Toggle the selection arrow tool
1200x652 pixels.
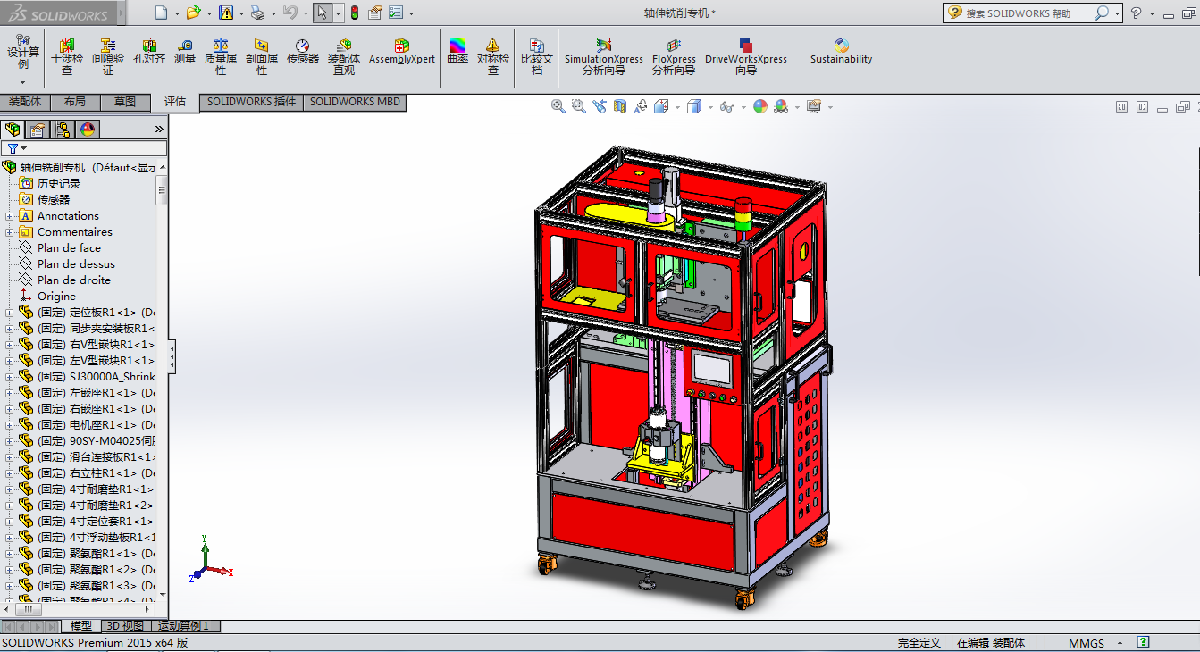[x=321, y=13]
